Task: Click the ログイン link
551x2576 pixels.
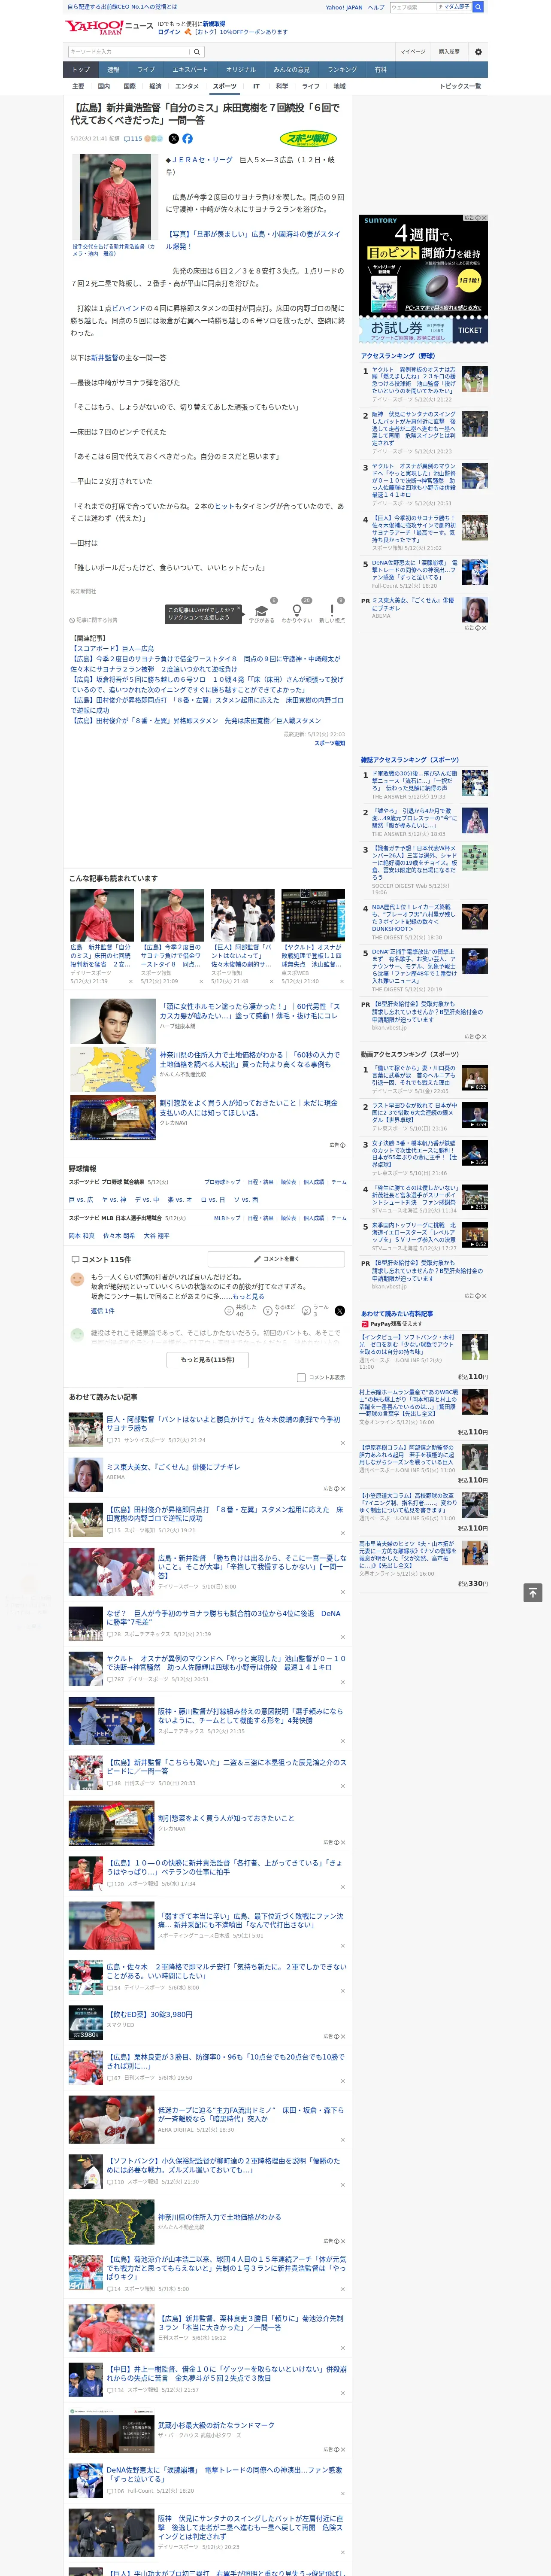Action: click(x=169, y=32)
